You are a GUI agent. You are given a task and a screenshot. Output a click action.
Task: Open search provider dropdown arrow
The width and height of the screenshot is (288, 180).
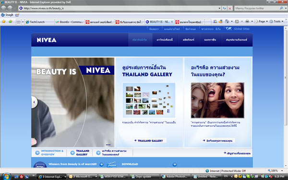[286, 8]
